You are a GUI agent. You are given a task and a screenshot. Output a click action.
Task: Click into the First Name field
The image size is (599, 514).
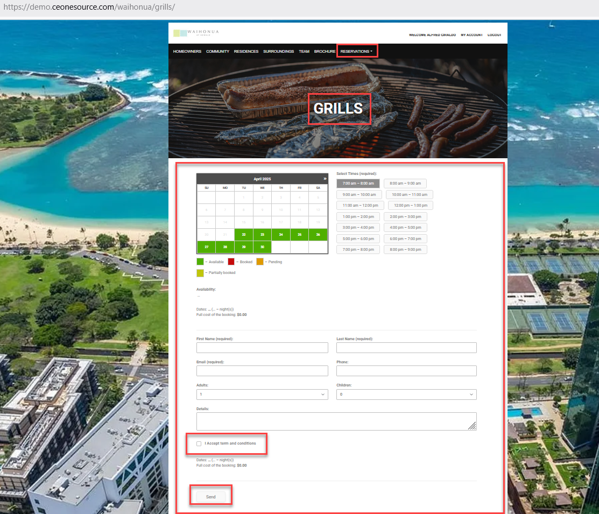click(262, 348)
